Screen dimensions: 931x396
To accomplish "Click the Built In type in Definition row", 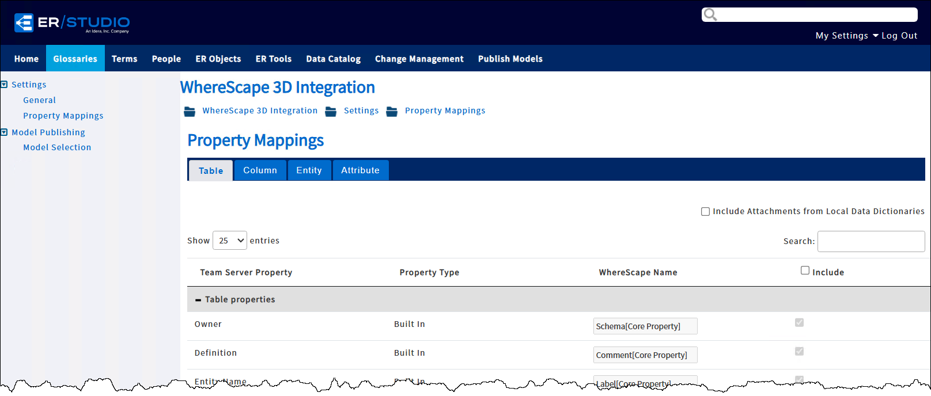I will [x=410, y=353].
